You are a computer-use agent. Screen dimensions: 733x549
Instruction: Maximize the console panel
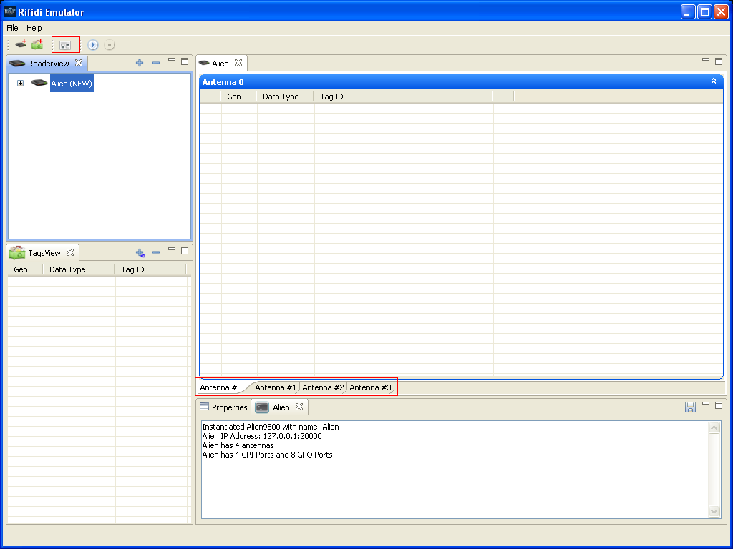click(719, 405)
